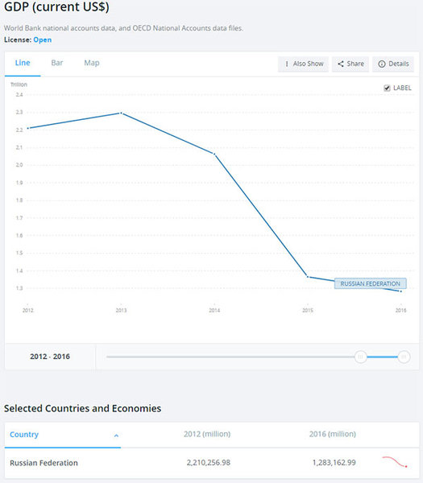Click the three-dot icon beside Also Show

click(287, 64)
